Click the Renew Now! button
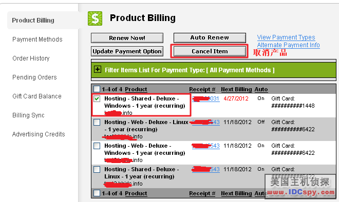Image resolution: width=339 pixels, height=202 pixels. coord(127,38)
